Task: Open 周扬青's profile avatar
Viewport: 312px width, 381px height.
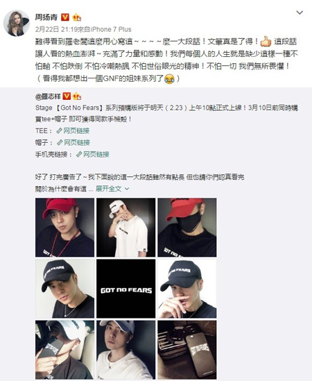Action: [x=16, y=23]
